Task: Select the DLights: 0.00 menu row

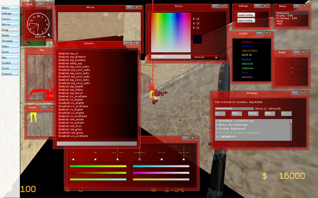Action: (284, 15)
